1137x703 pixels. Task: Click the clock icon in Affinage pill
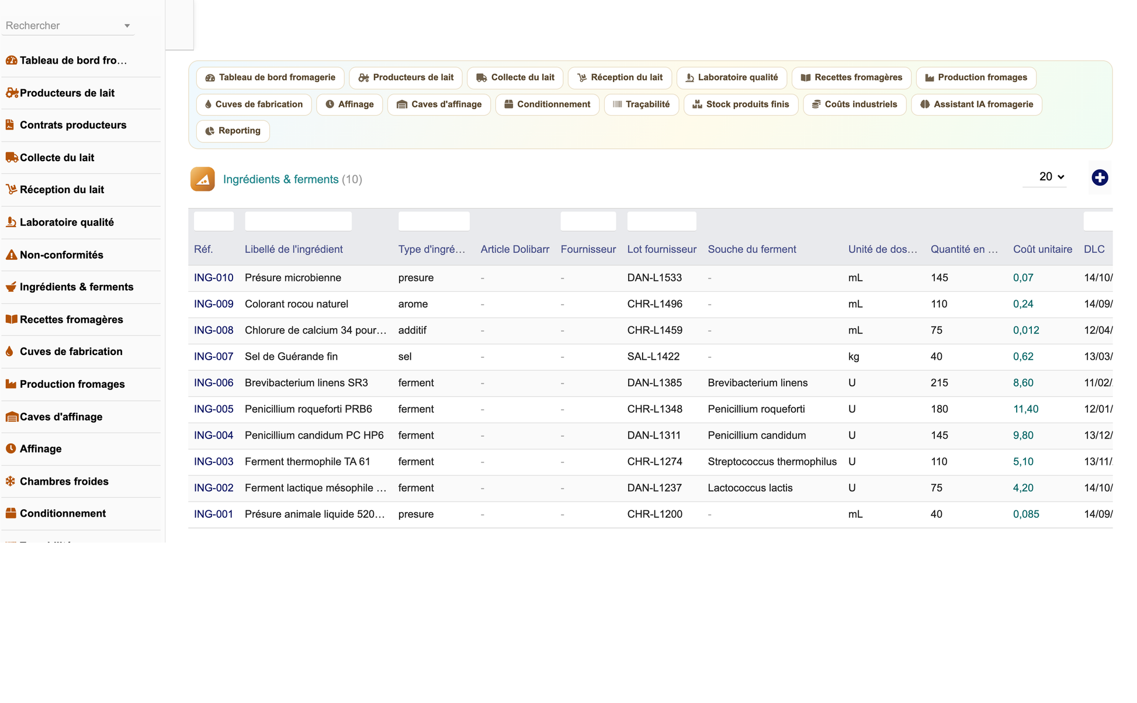coord(330,105)
